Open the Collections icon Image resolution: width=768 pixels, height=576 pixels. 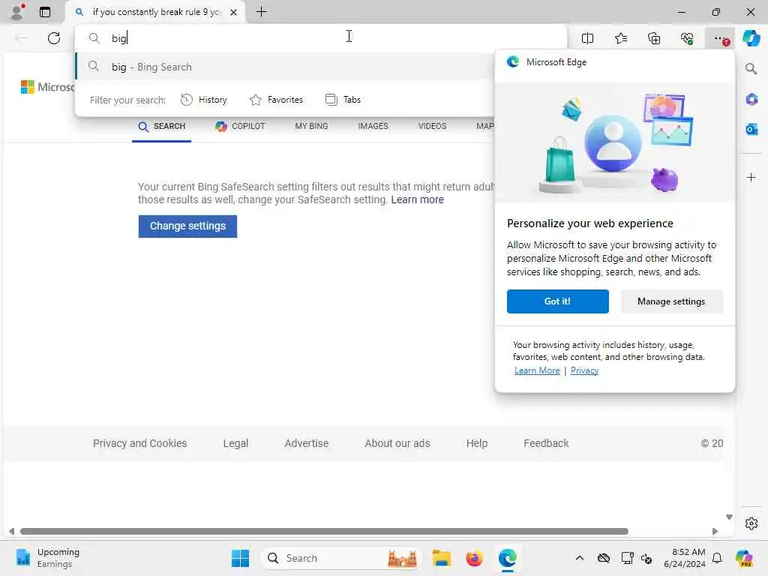click(654, 38)
